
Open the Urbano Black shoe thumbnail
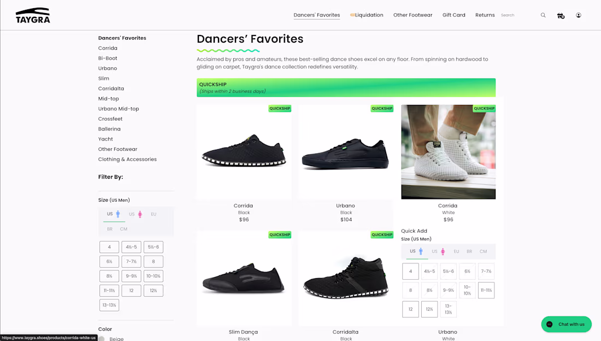point(346,152)
